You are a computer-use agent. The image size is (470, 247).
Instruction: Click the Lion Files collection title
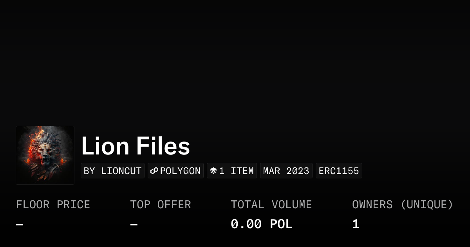(x=136, y=146)
